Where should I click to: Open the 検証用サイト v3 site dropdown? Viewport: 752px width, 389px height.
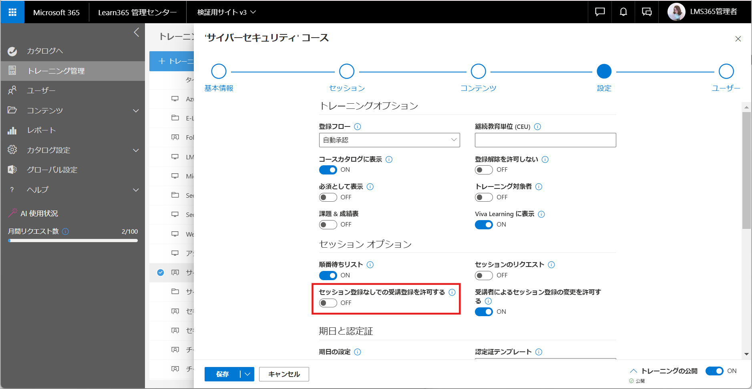226,12
